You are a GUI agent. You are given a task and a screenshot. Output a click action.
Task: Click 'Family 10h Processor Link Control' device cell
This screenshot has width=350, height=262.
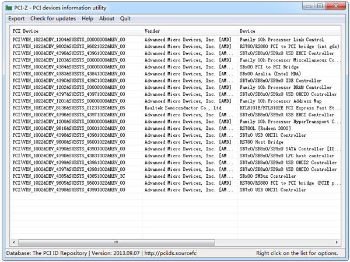click(282, 40)
